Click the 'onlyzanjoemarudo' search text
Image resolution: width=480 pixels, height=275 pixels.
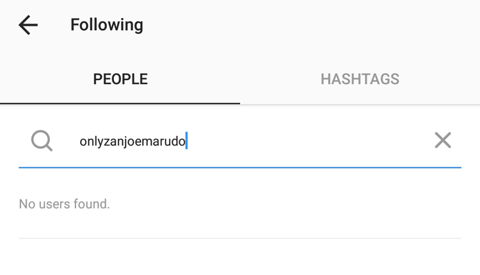[132, 141]
